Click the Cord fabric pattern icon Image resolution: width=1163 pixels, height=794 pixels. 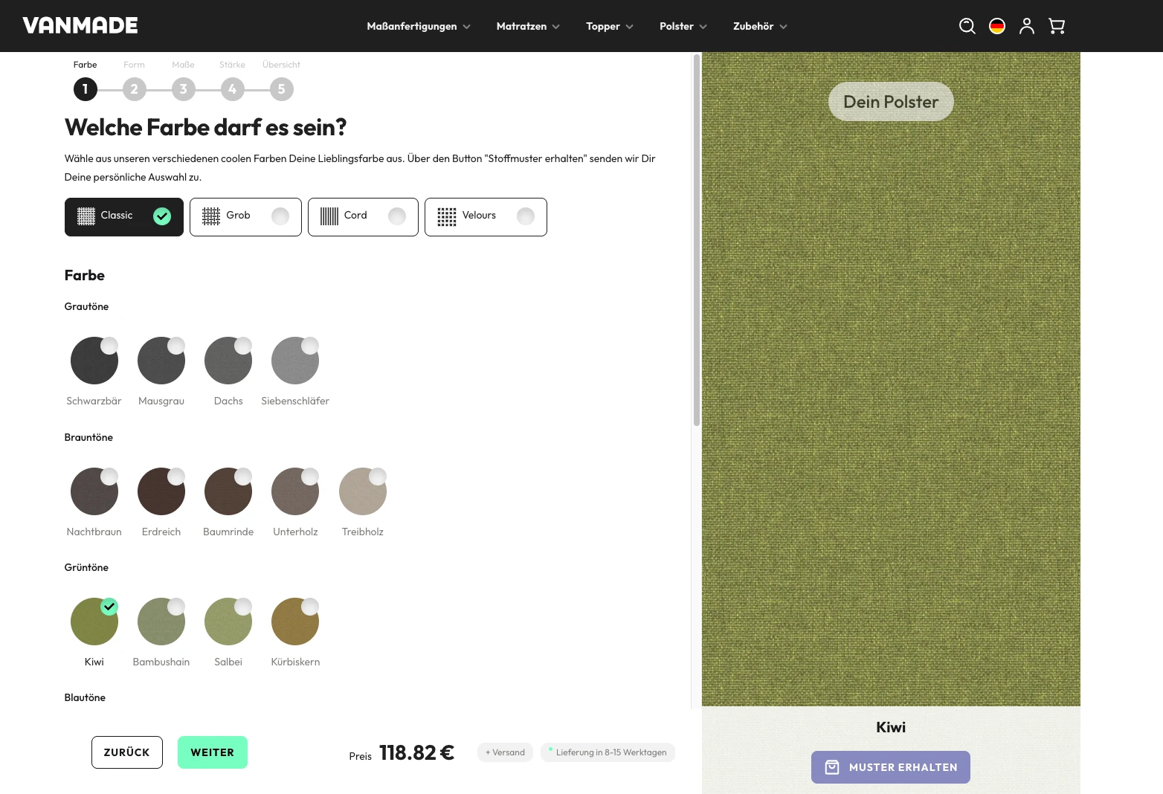point(329,216)
